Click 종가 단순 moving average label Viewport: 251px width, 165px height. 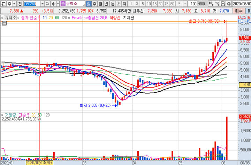(x=29, y=18)
